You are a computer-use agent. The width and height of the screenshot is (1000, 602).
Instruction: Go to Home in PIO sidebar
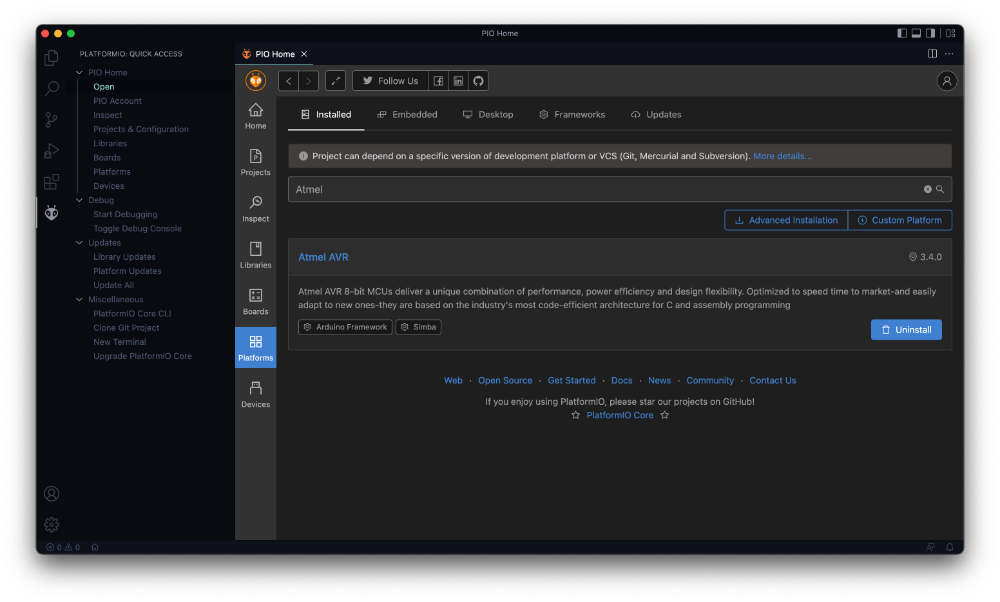point(256,117)
